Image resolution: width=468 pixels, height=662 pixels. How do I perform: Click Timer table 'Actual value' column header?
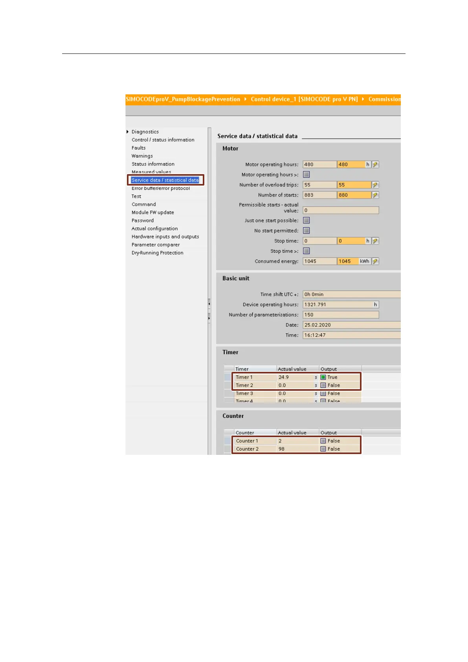tap(298, 369)
